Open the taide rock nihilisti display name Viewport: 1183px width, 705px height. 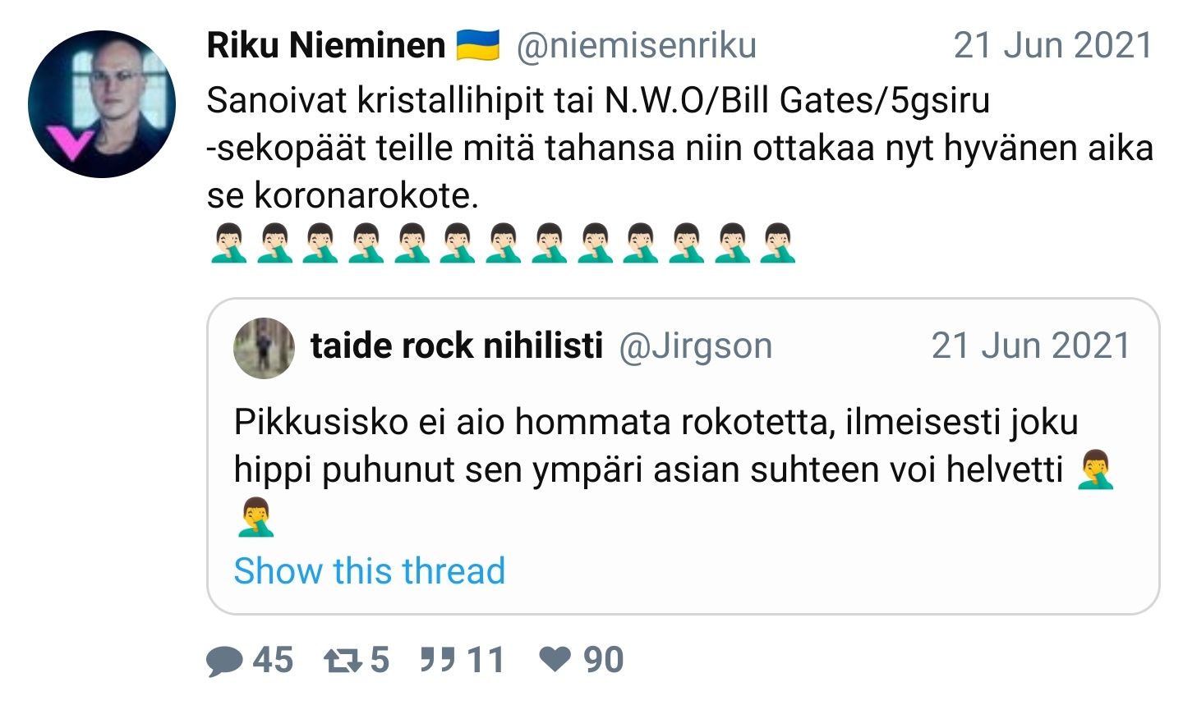click(456, 346)
